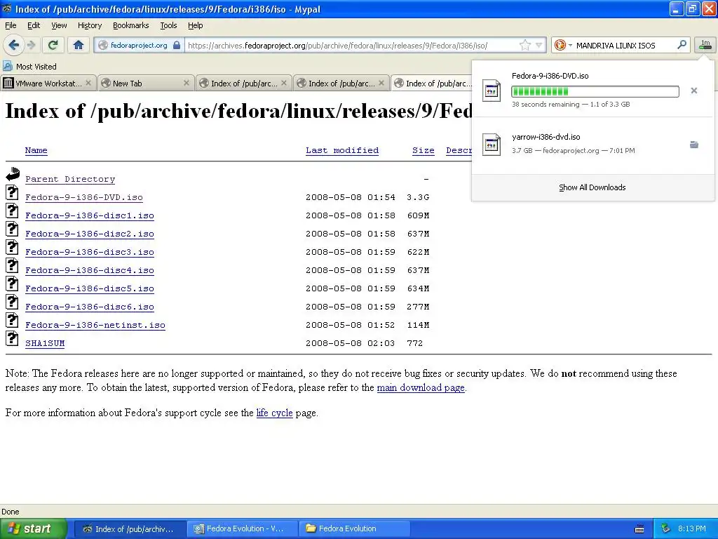718x539 pixels.
Task: Click the Forward arrow button
Action: coord(31,45)
